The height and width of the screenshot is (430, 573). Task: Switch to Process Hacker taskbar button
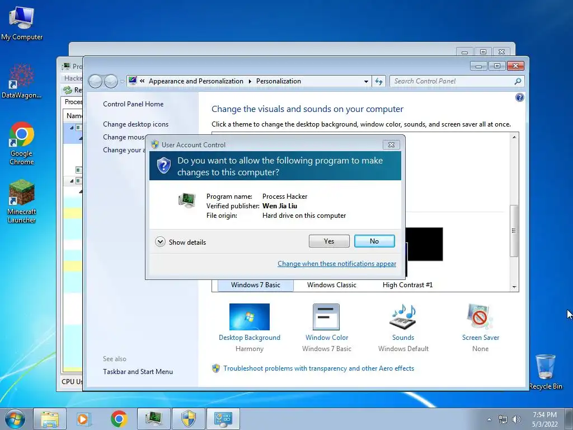[154, 419]
